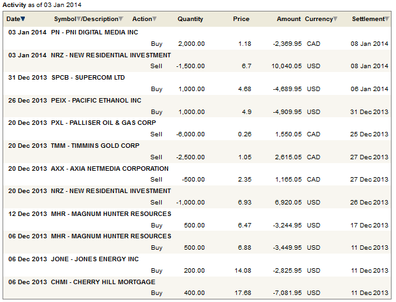Click SPCB - Supercom Ltd entry
This screenshot has width=396, height=302.
point(88,77)
